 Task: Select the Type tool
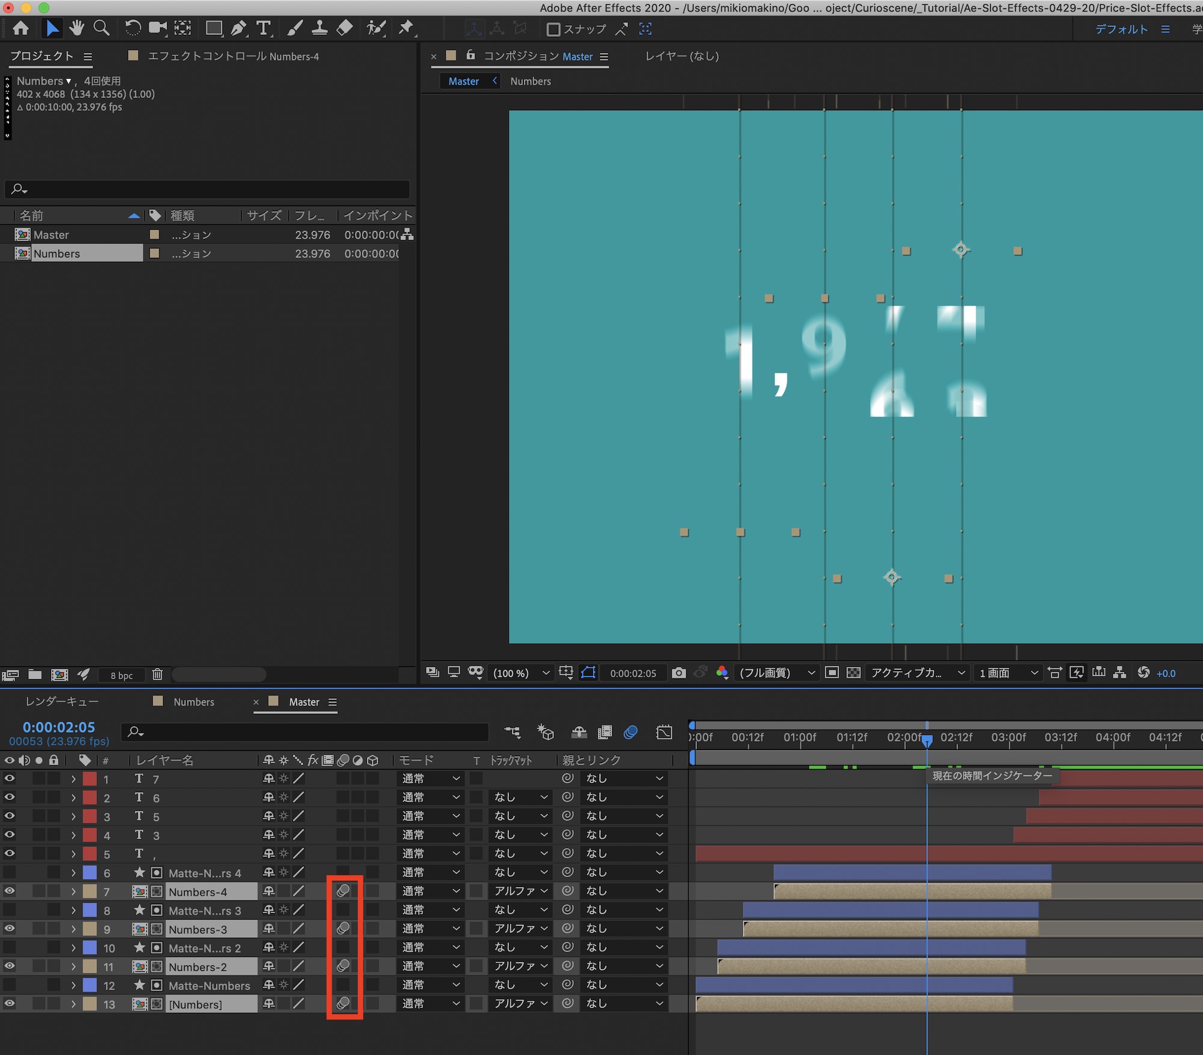pyautogui.click(x=263, y=28)
